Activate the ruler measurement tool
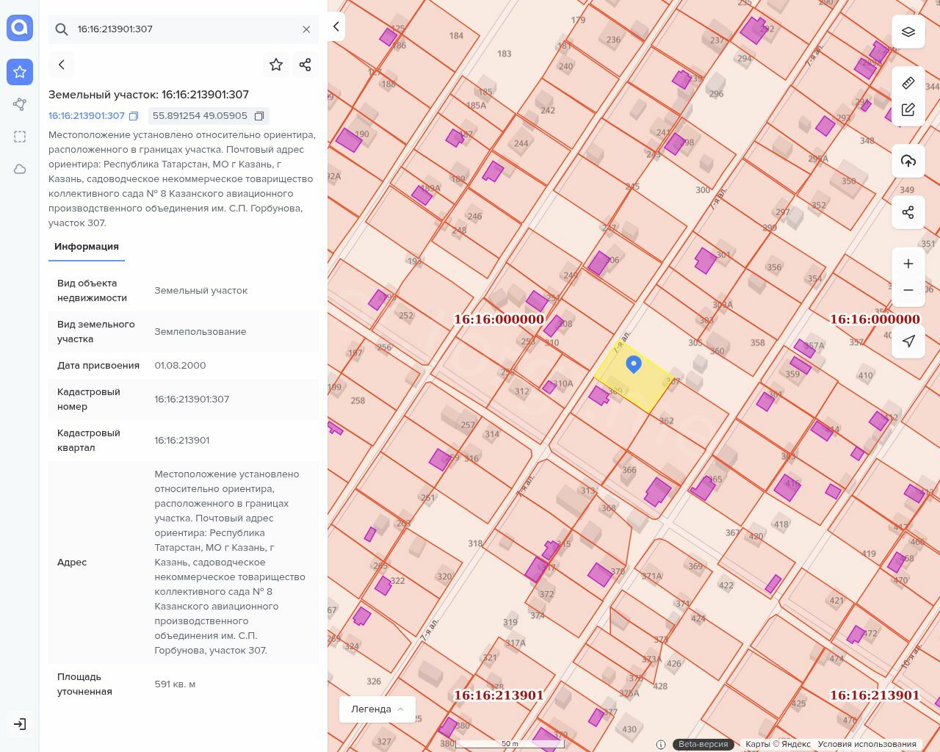Image resolution: width=940 pixels, height=752 pixels. 908,82
